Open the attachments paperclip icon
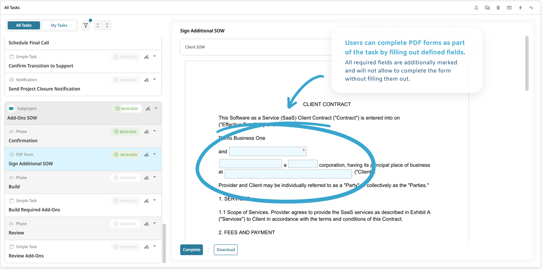Viewport: 543px width, 270px height. 498,8
